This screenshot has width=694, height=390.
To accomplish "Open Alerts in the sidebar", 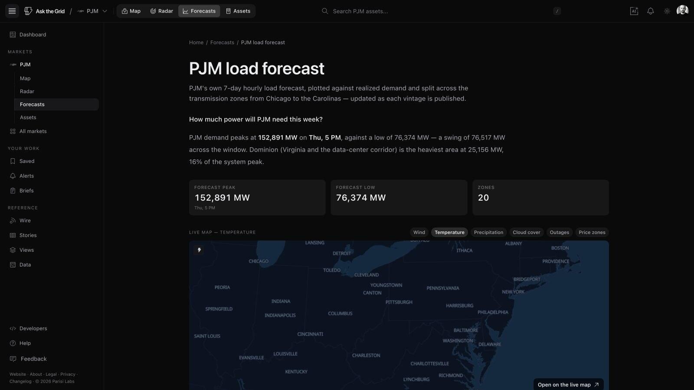I will point(52,176).
